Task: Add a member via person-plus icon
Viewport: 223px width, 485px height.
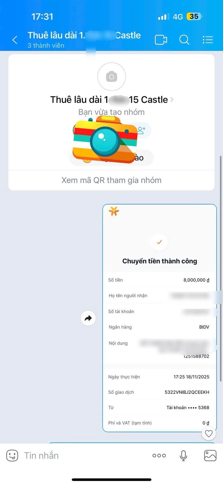Action: click(142, 130)
